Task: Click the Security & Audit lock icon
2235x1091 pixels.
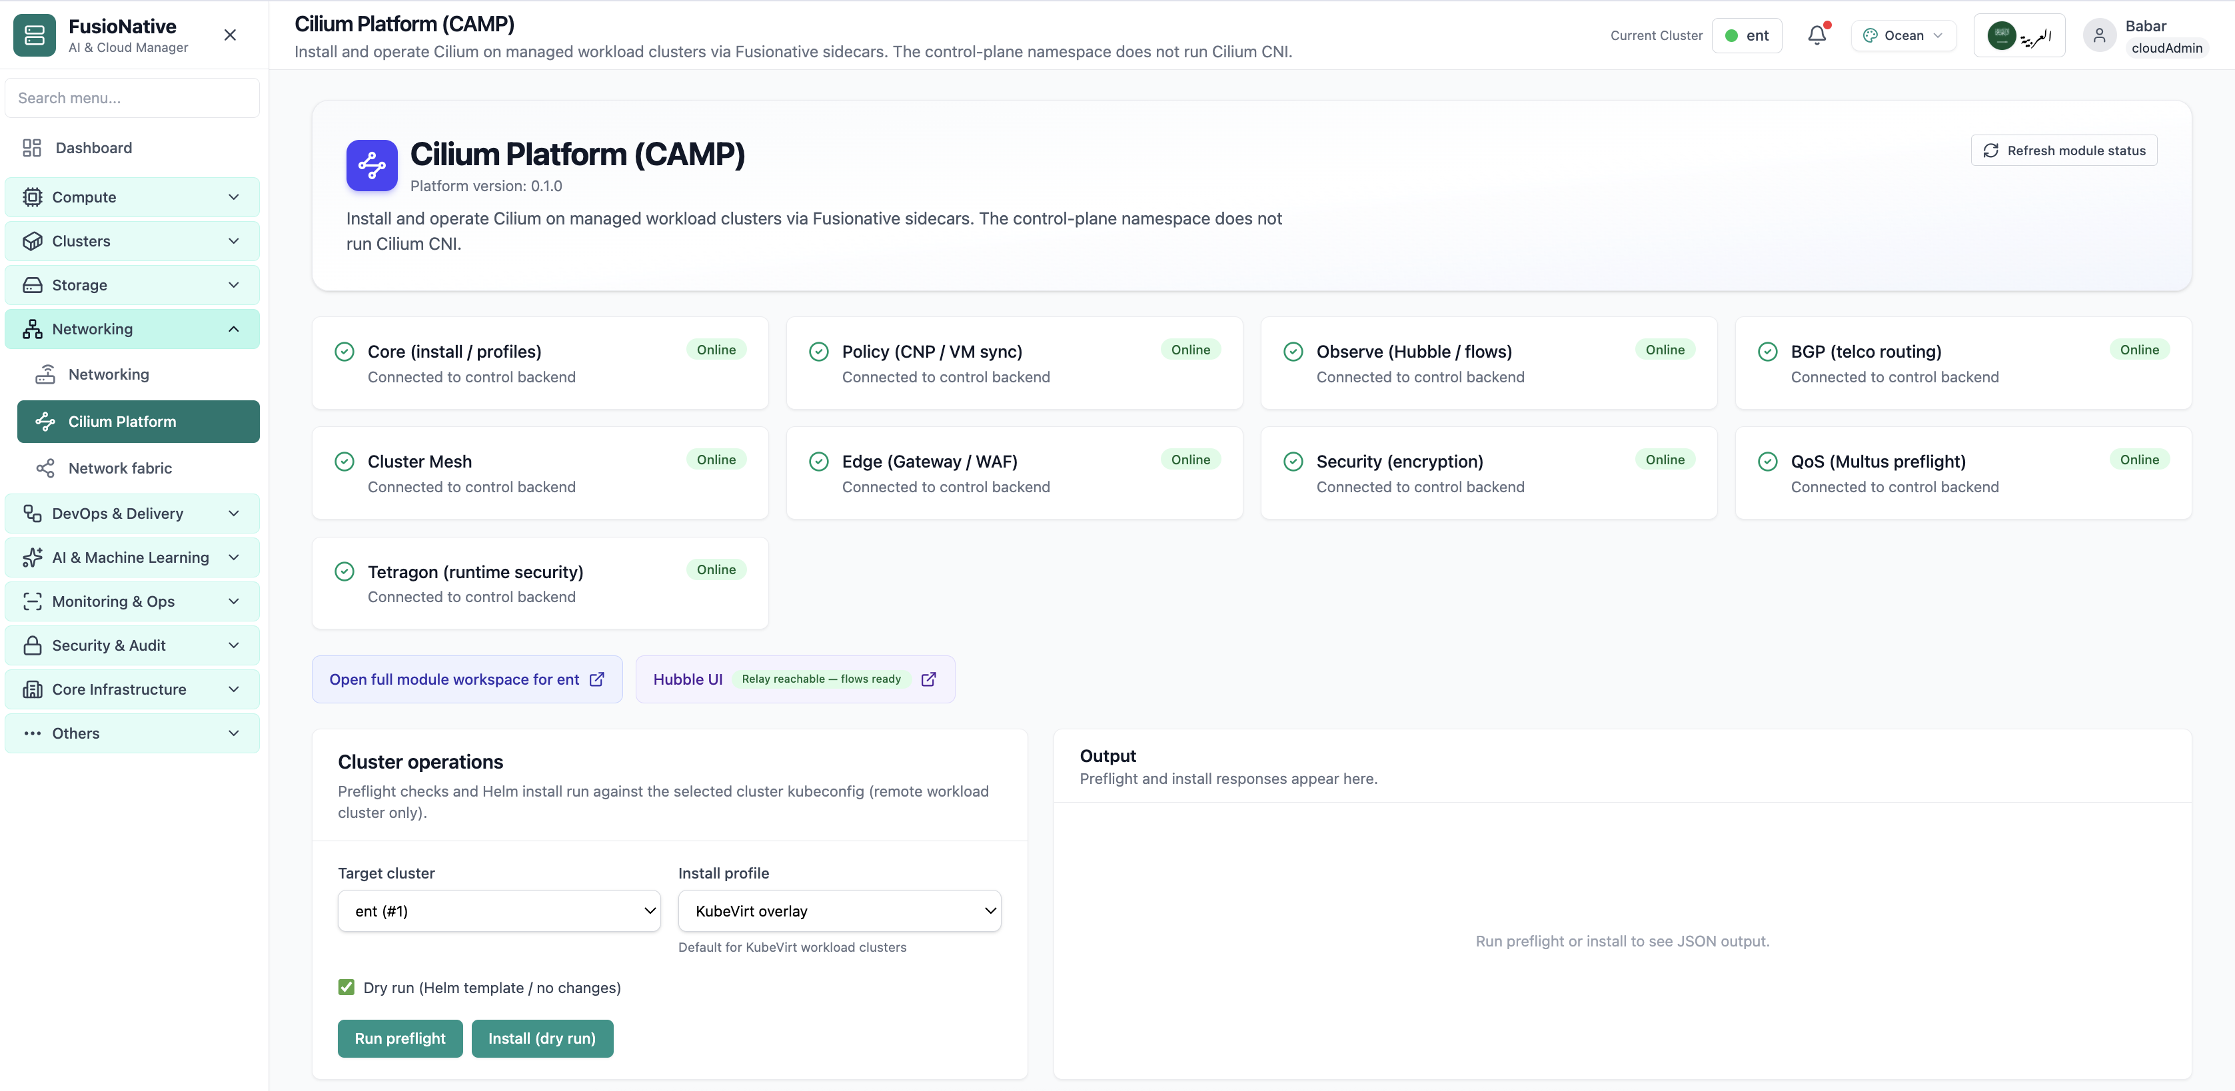Action: 32,646
